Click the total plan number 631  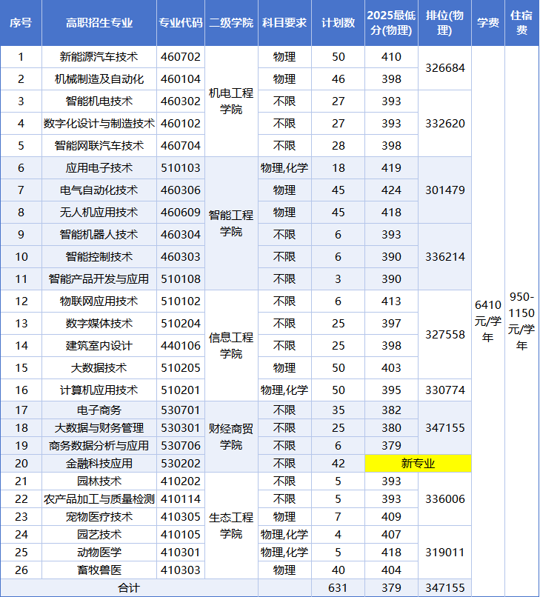tap(339, 588)
